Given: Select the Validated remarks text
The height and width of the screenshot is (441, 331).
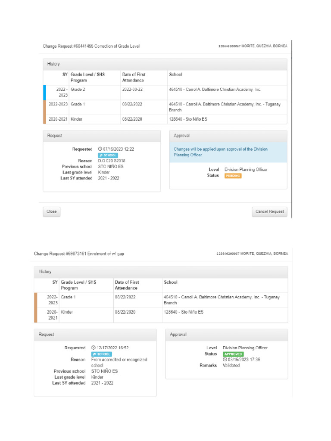Looking at the screenshot, I should coord(231,365).
